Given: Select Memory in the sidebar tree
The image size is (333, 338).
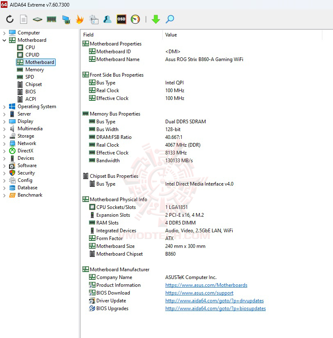Looking at the screenshot, I should tap(34, 70).
